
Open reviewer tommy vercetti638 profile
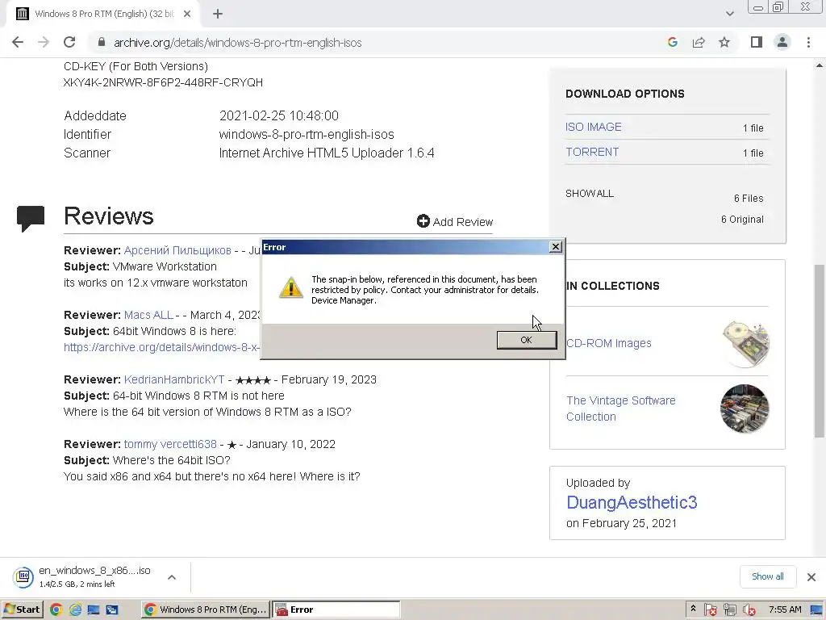pyautogui.click(x=170, y=444)
